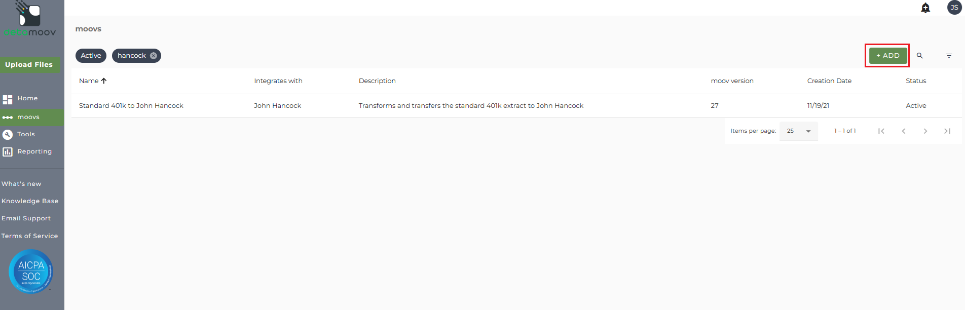Open the Email Support link
This screenshot has height=310, width=965.
[x=26, y=218]
